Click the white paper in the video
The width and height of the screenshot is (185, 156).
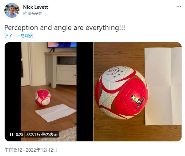(55, 113)
